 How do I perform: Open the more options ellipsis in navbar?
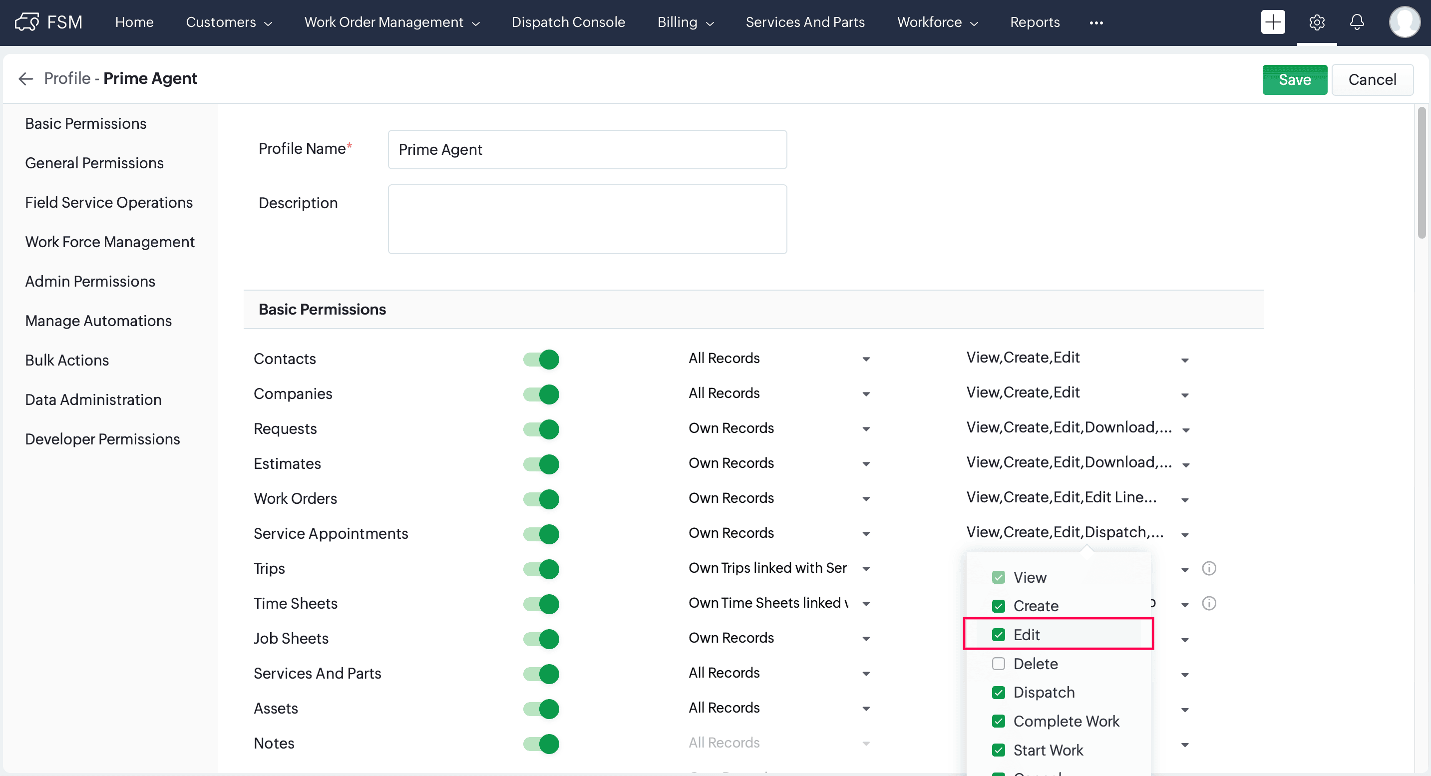tap(1096, 23)
